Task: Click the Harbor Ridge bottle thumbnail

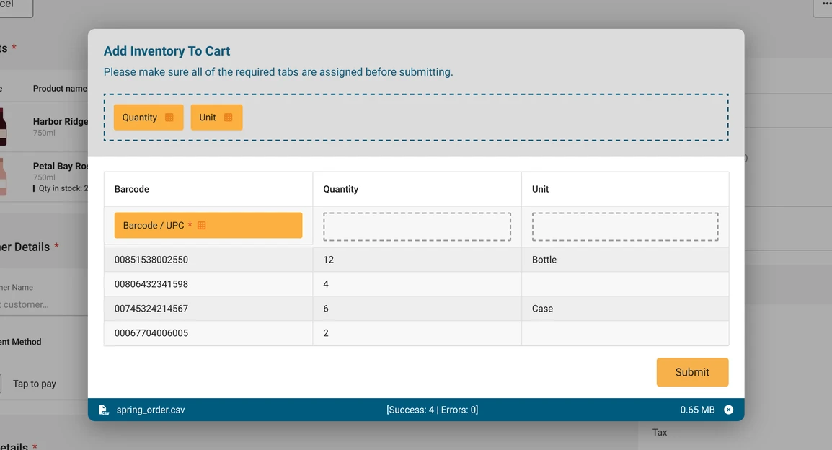Action: click(x=3, y=127)
